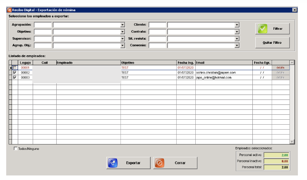The width and height of the screenshot is (307, 180).
Task: Click the Cliente code input field
Action: coord(157,25)
